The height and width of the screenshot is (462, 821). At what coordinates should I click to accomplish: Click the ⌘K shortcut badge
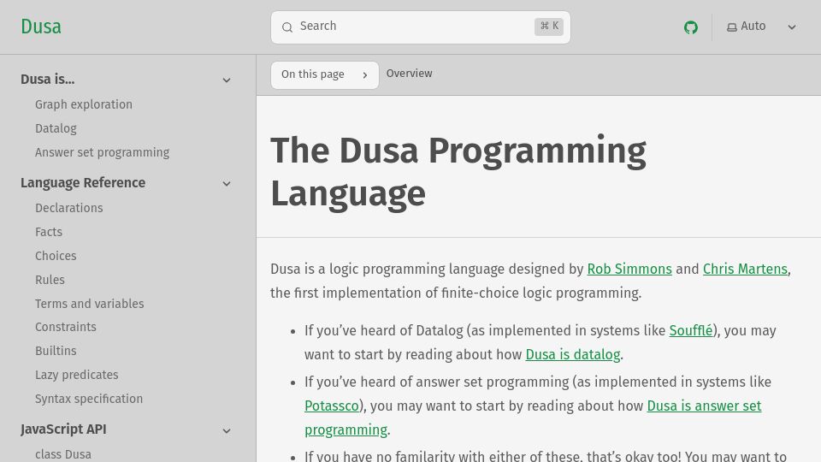pyautogui.click(x=549, y=27)
